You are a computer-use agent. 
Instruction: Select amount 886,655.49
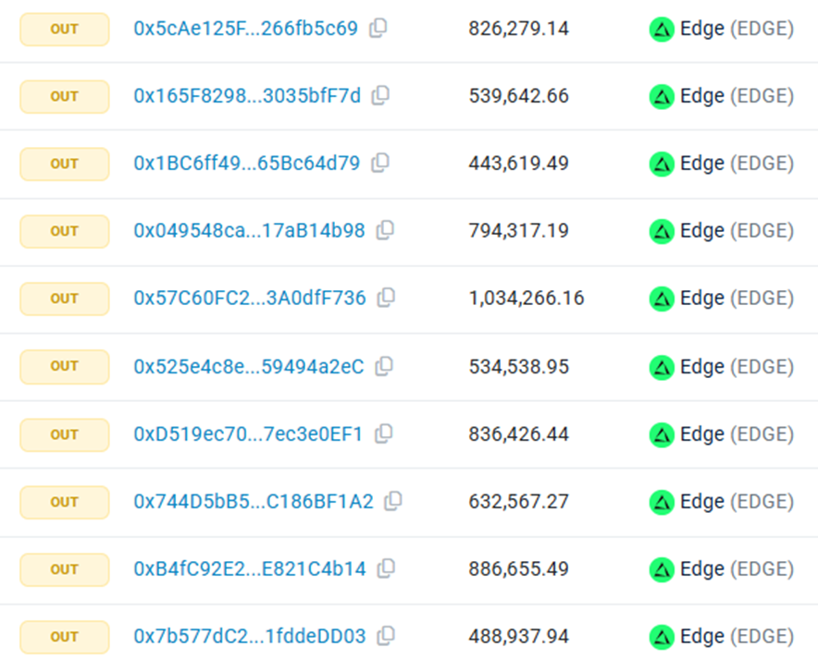[518, 569]
